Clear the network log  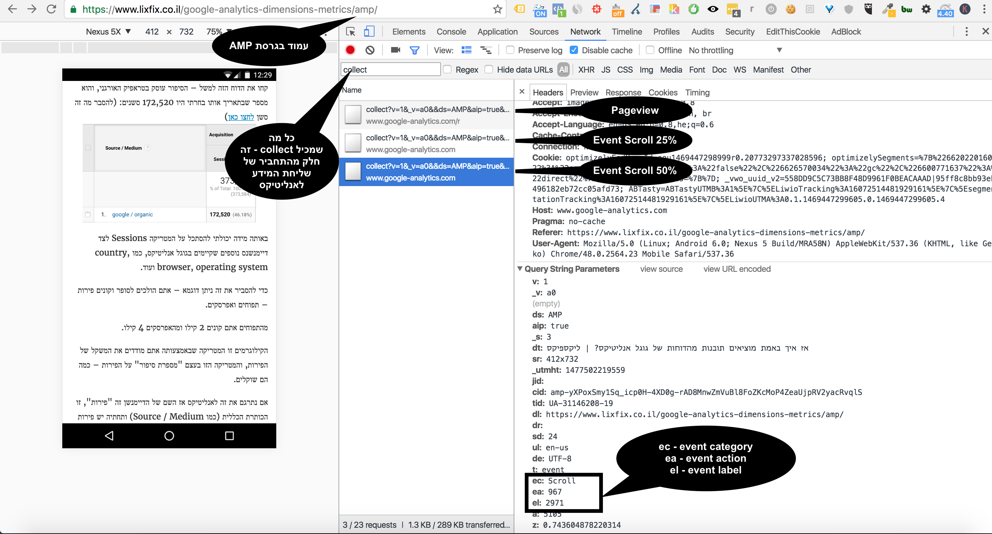tap(370, 50)
